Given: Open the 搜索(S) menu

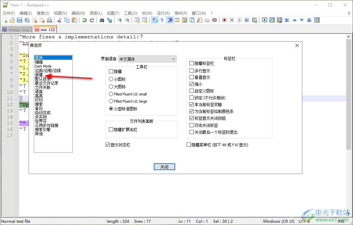Looking at the screenshot, I should (x=43, y=13).
